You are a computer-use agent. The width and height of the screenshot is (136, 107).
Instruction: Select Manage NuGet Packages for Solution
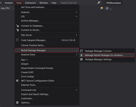pyautogui.click(x=107, y=55)
